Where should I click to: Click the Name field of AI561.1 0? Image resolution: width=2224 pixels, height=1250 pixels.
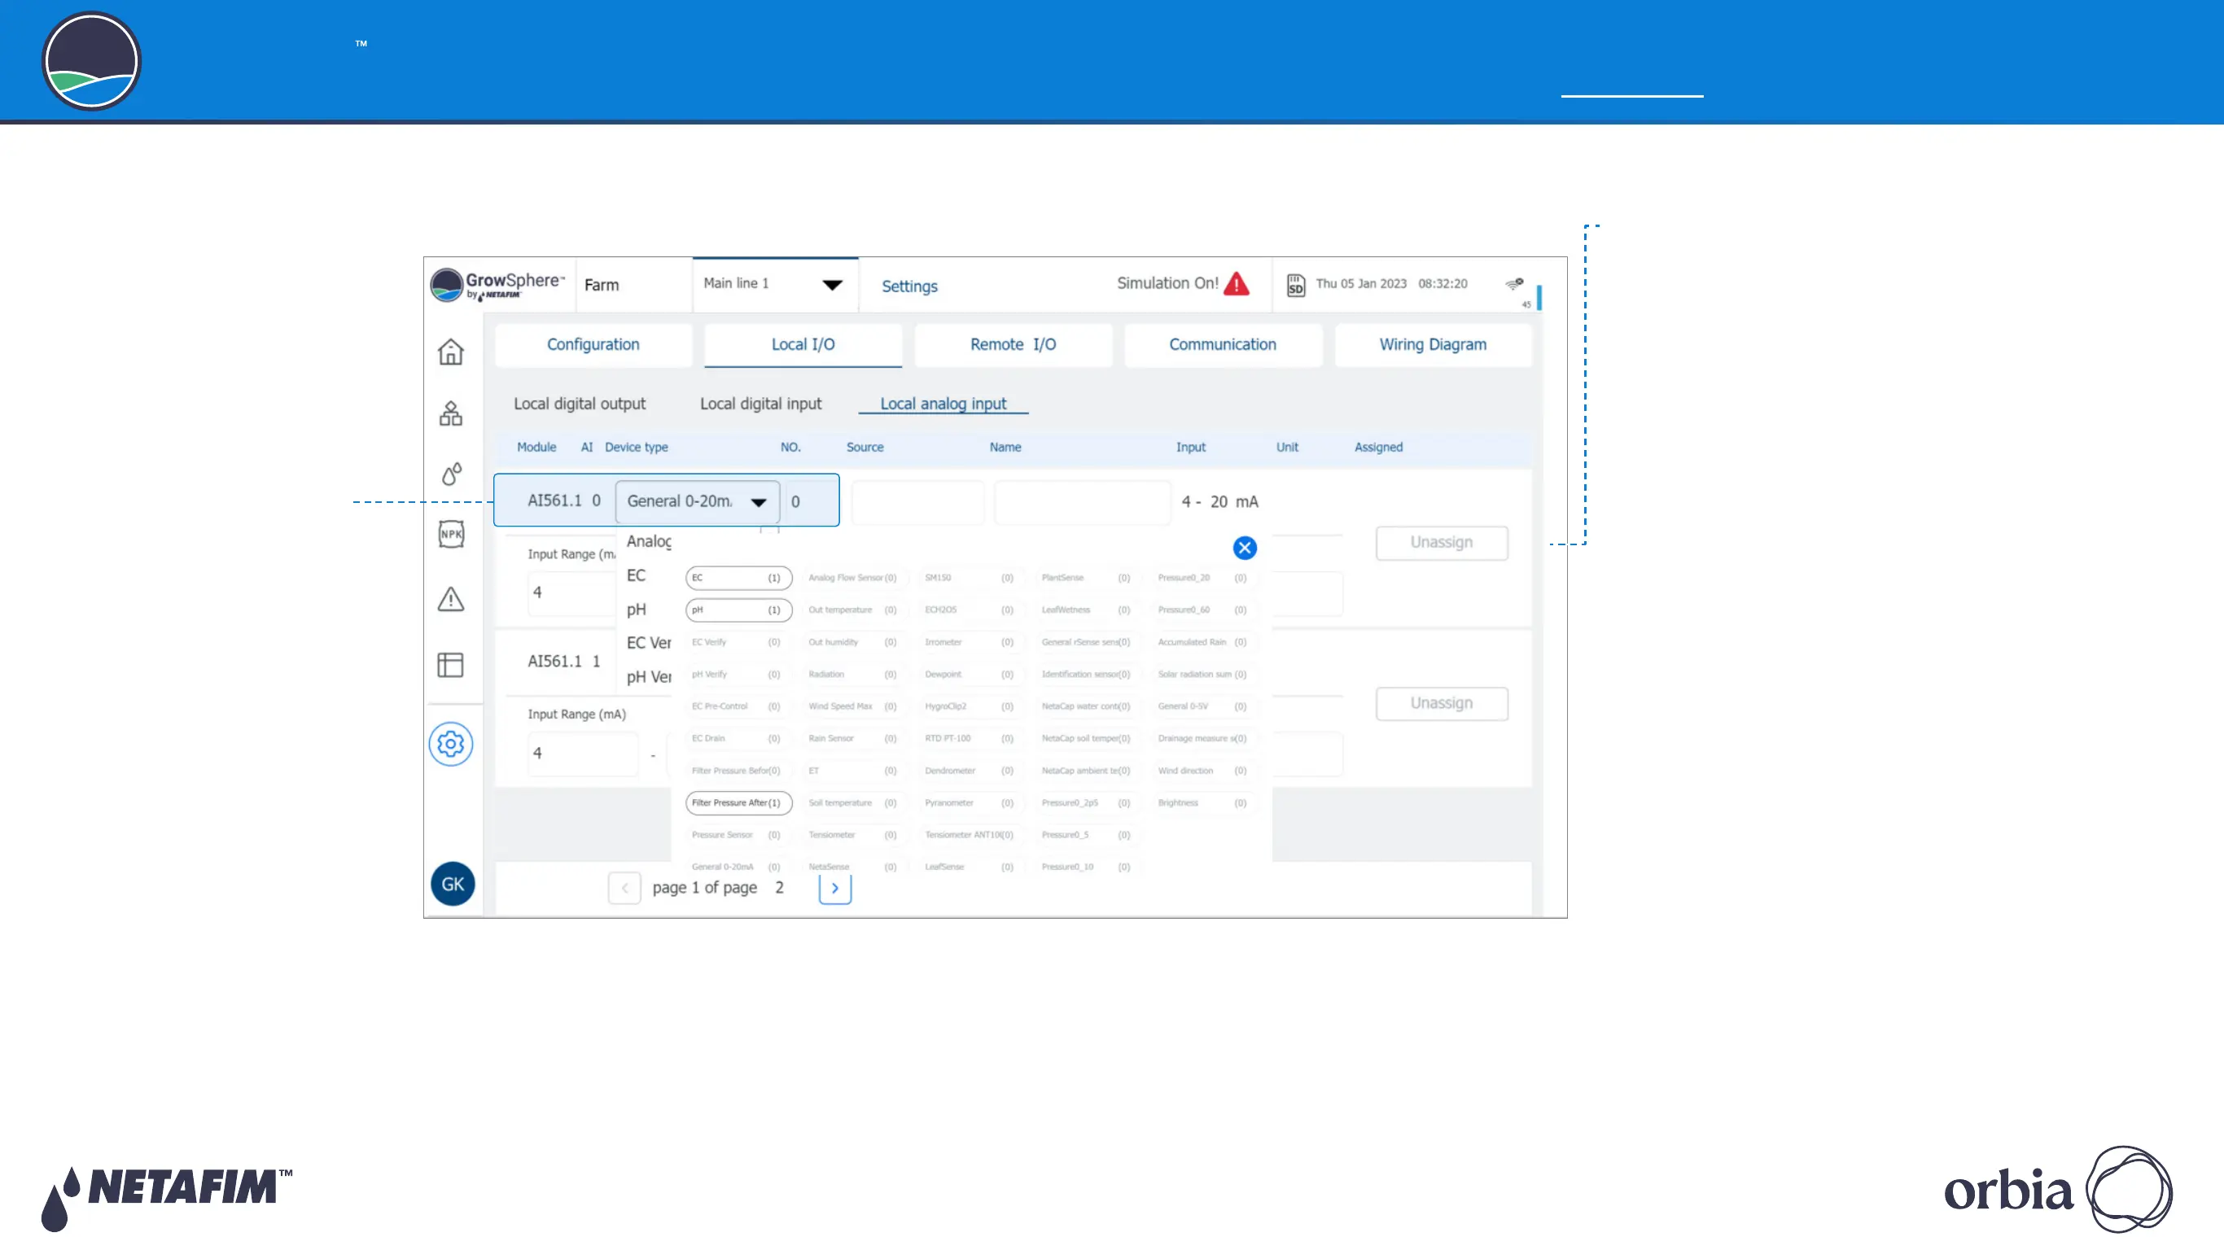tap(1082, 502)
